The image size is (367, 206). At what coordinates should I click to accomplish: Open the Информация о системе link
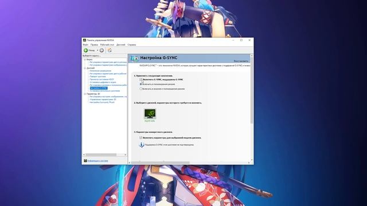(x=98, y=161)
